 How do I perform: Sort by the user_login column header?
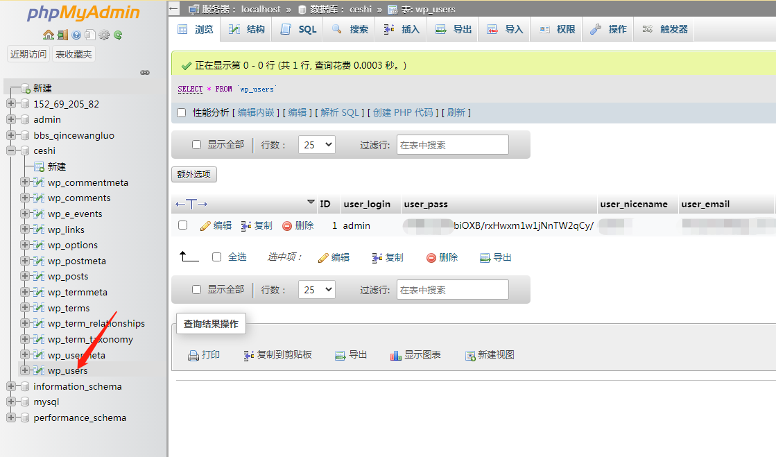coord(367,204)
